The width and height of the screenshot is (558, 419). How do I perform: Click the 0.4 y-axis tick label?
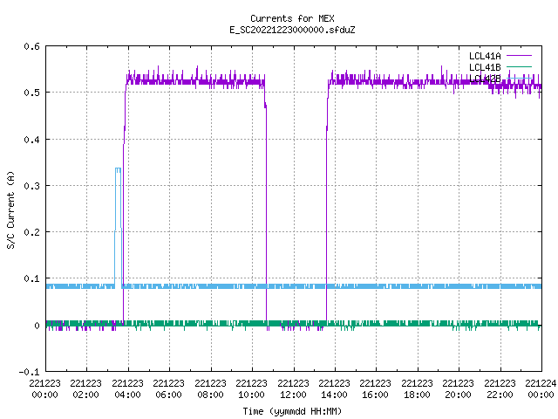click(31, 140)
